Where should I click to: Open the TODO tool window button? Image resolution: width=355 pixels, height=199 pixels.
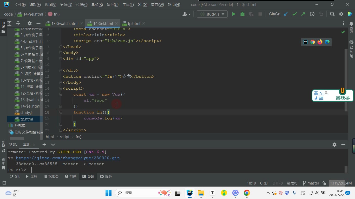(51, 176)
